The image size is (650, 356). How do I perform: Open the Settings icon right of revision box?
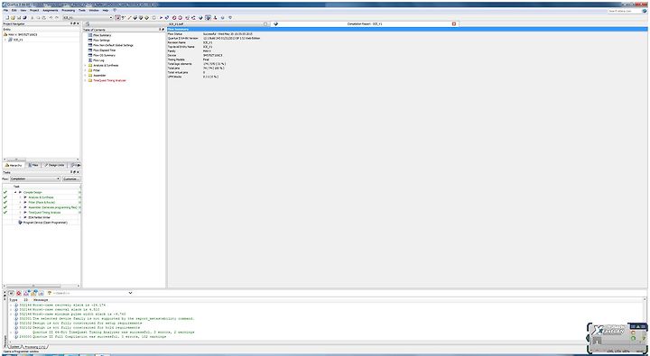[x=117, y=18]
